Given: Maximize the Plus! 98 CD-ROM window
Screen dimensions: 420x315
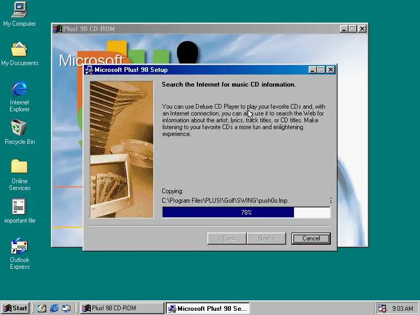Looking at the screenshot, I should 352,29.
